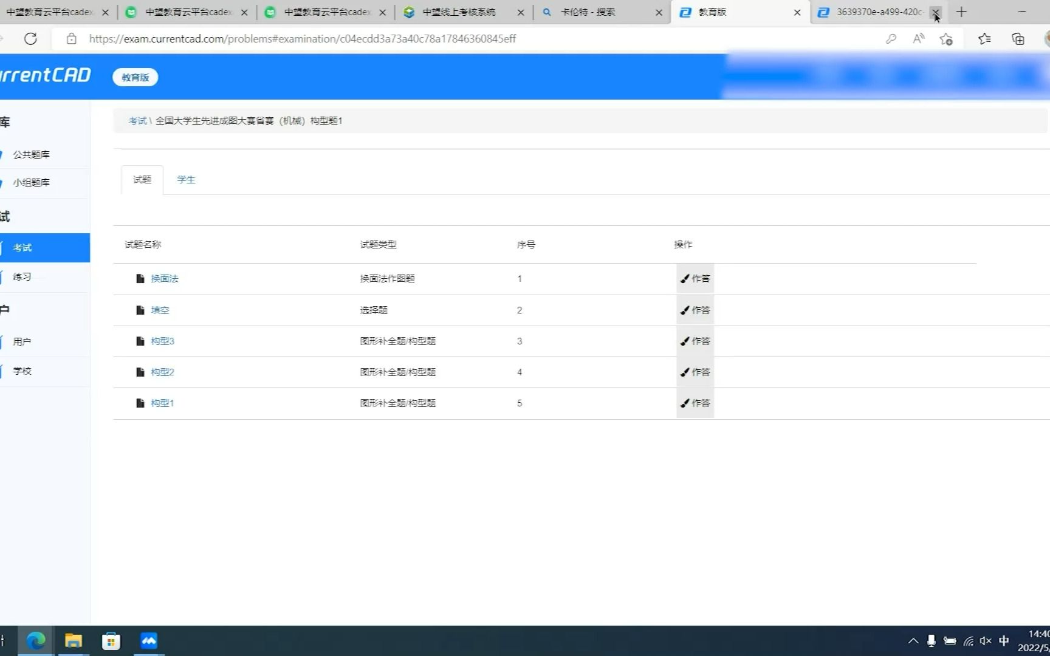Viewport: 1050px width, 656px height.
Task: Close the 教育版 tab
Action: tap(797, 12)
